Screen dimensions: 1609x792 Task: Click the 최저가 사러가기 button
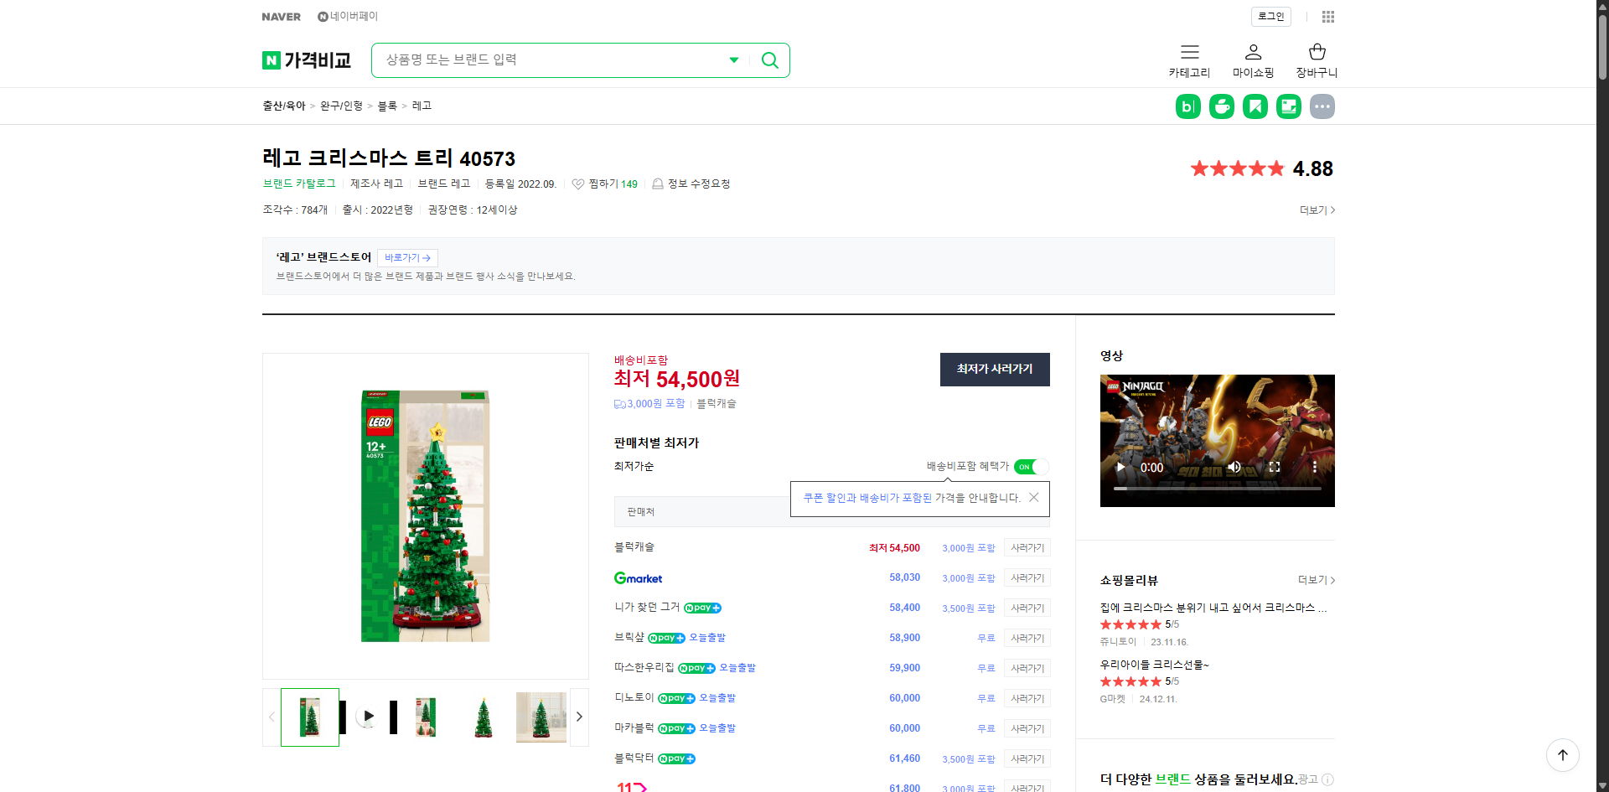tap(995, 369)
